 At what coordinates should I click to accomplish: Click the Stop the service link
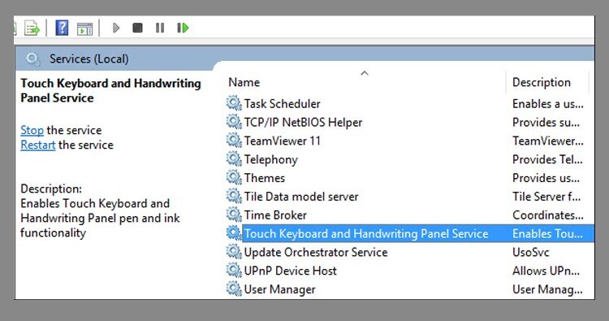pyautogui.click(x=32, y=130)
